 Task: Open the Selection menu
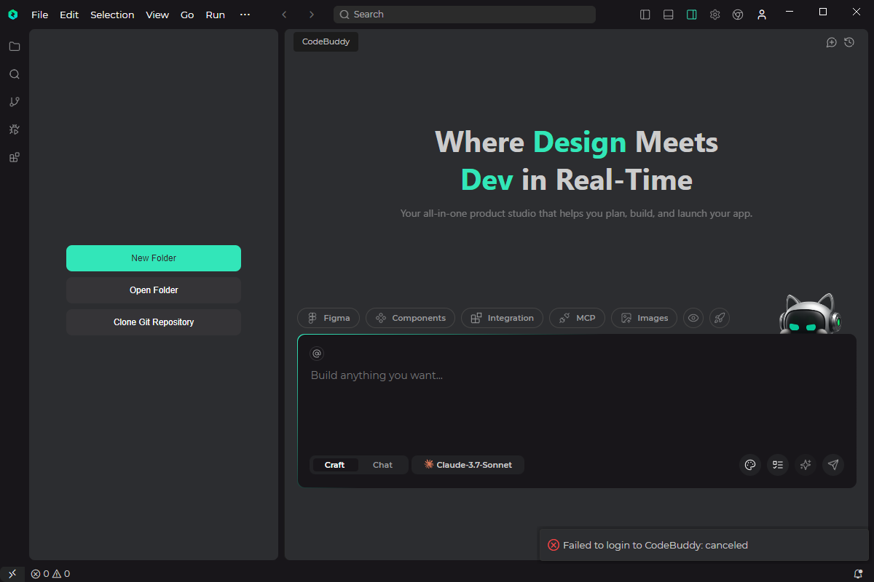pos(112,15)
